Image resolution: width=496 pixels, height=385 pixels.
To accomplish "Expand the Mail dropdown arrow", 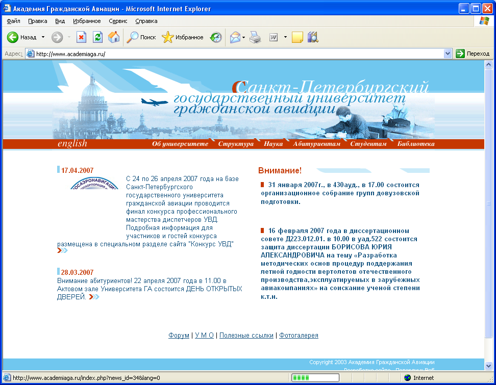I will tap(243, 37).
